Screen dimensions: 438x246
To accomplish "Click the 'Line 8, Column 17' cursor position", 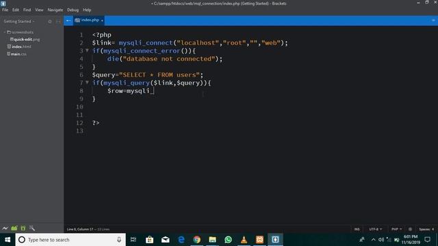I will pos(80,230).
